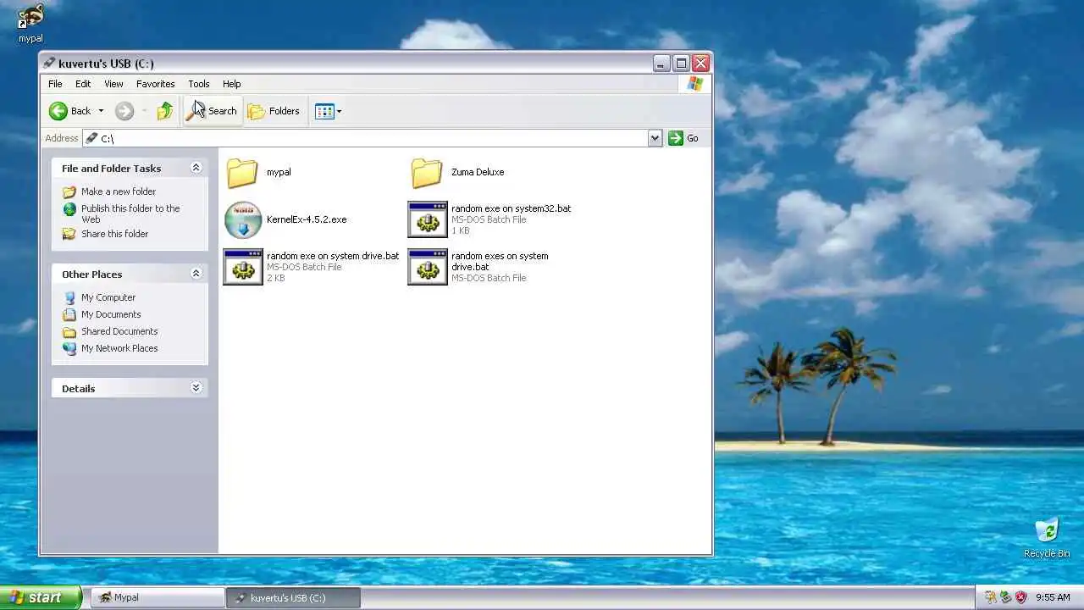The height and width of the screenshot is (610, 1084).
Task: Click Publish this folder to the Web
Action: pos(130,213)
